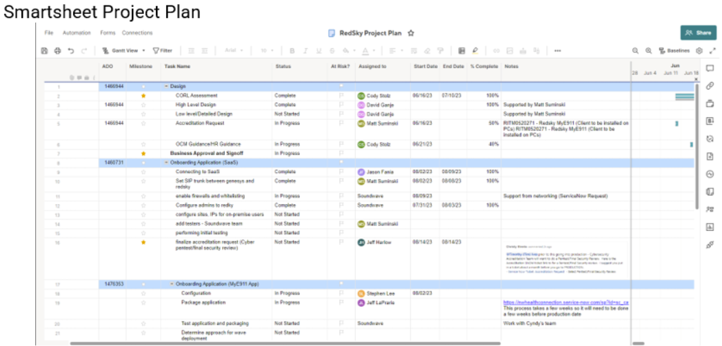Open the more options ellipsis
This screenshot has width=722, height=346.
click(x=557, y=50)
